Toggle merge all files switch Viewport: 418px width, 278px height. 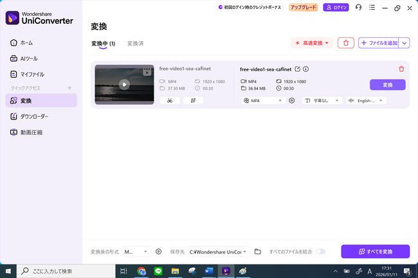click(320, 252)
